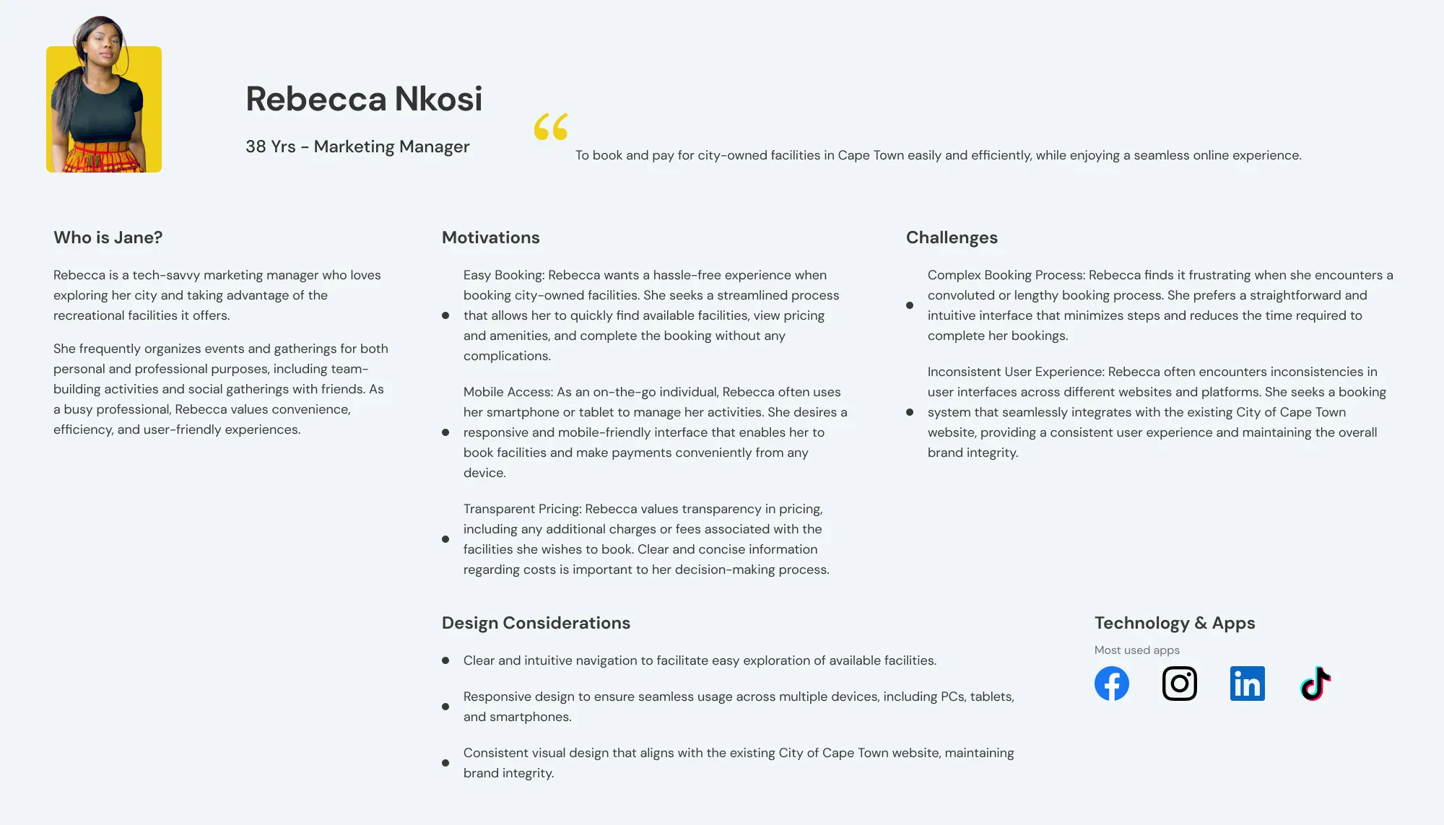This screenshot has height=825, width=1444.
Task: Click the 'Most used apps' label
Action: coord(1137,650)
